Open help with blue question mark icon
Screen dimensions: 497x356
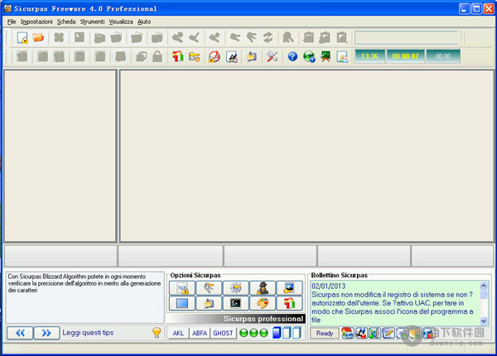pos(292,56)
